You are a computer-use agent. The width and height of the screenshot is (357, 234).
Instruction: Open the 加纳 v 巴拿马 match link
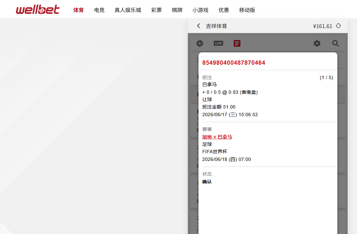point(217,137)
